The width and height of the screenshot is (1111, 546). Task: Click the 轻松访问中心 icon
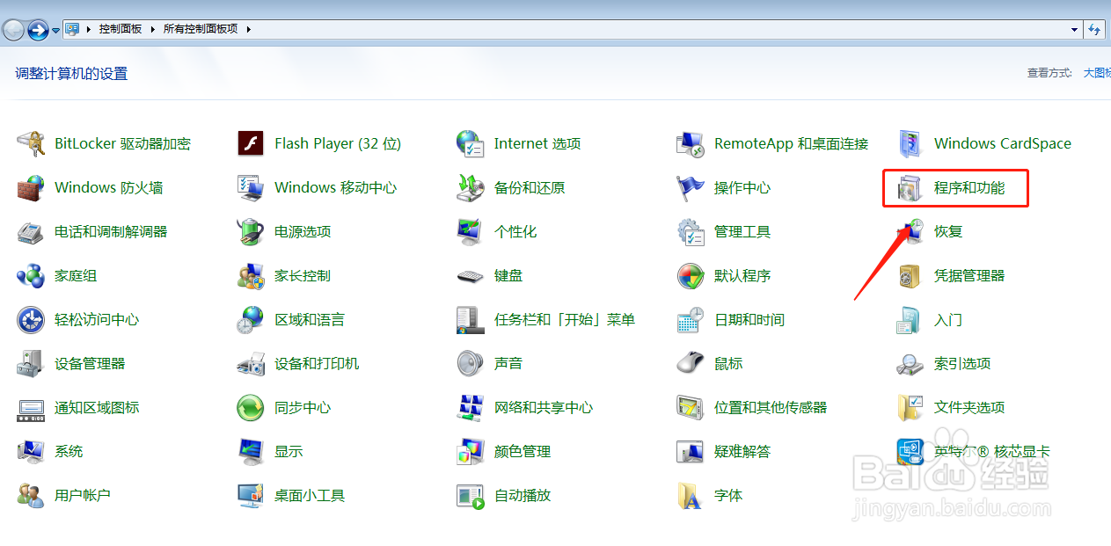pos(31,319)
